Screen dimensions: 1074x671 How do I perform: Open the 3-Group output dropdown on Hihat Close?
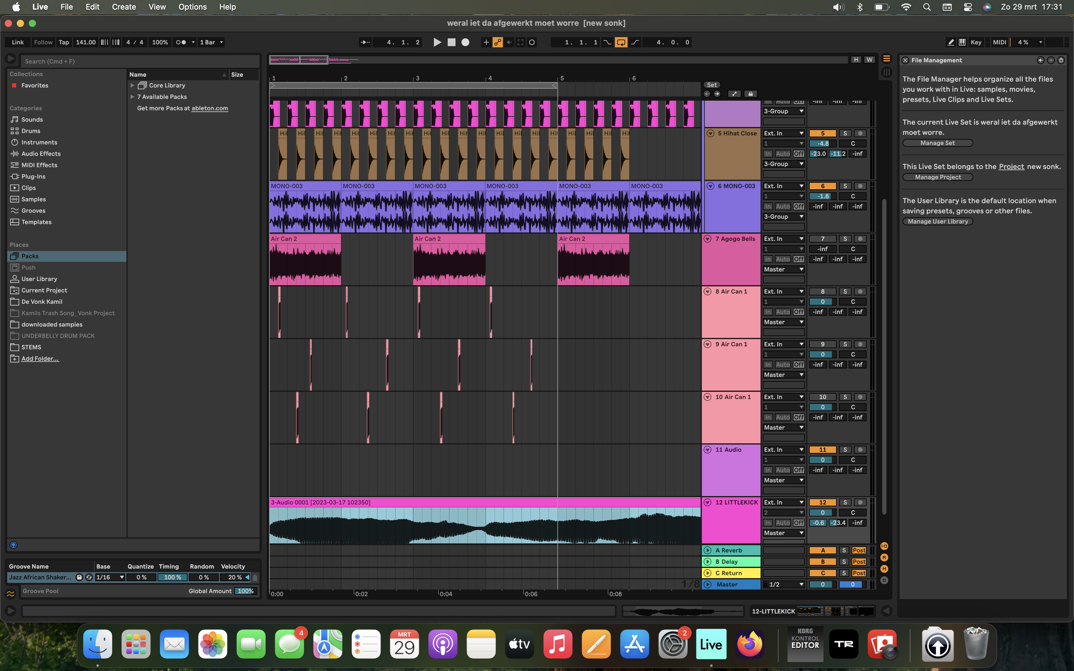783,164
